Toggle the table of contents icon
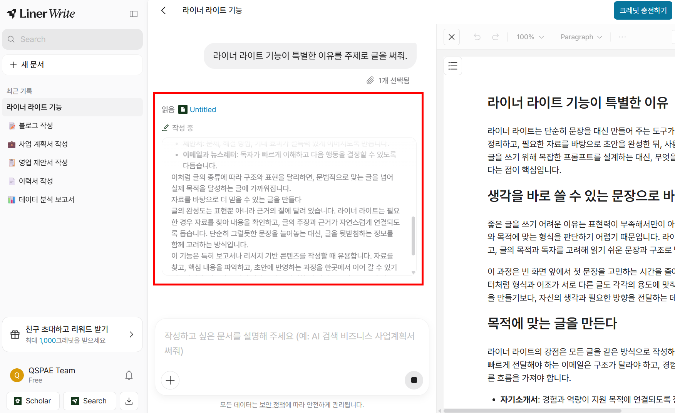This screenshot has height=413, width=675. (x=453, y=66)
